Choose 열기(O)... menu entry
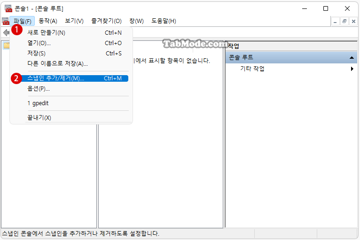The width and height of the screenshot is (360, 240). click(x=71, y=43)
